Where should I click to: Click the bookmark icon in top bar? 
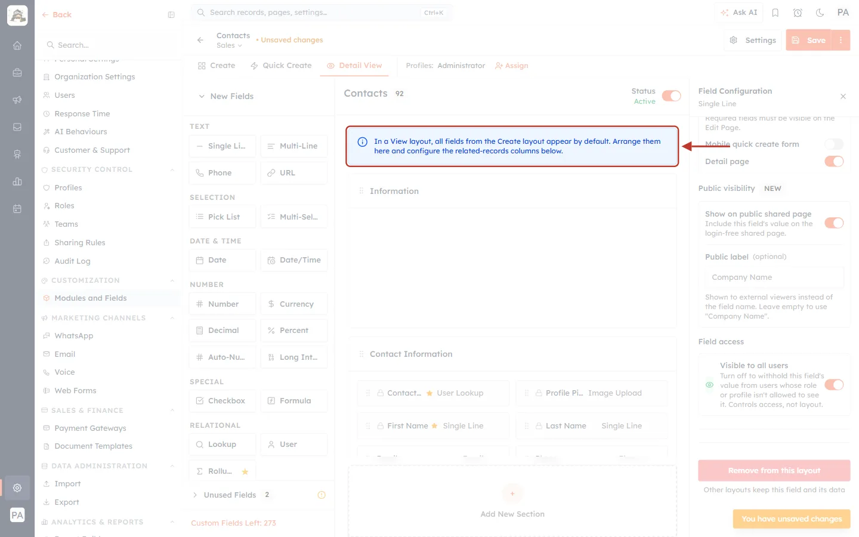click(775, 13)
